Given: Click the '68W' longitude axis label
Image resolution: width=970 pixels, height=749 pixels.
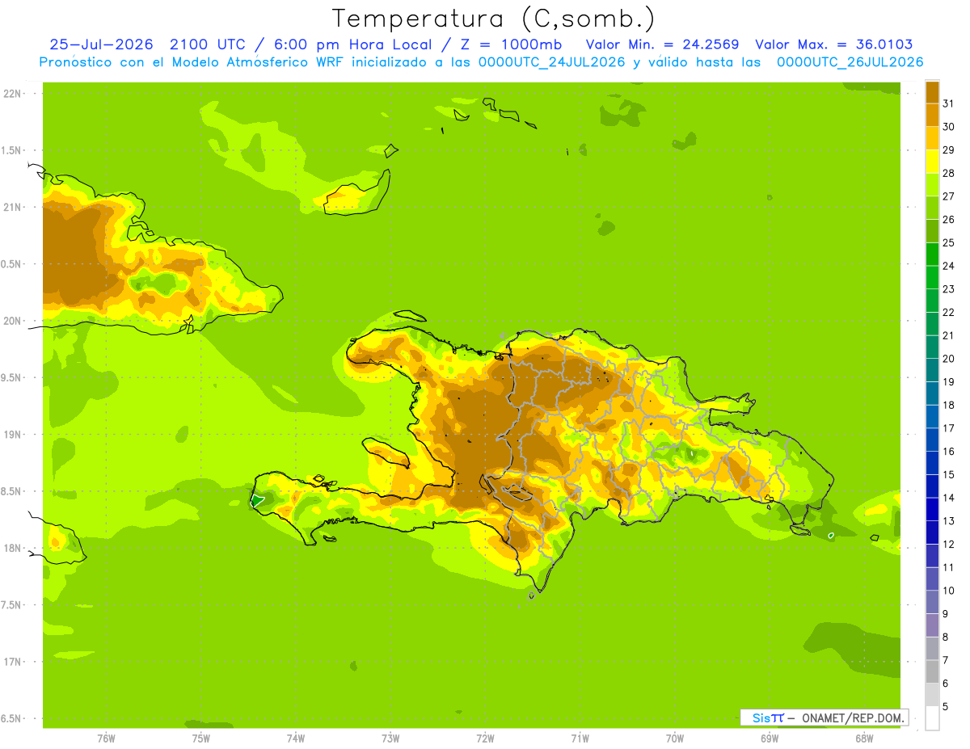Looking at the screenshot, I should click(x=864, y=738).
